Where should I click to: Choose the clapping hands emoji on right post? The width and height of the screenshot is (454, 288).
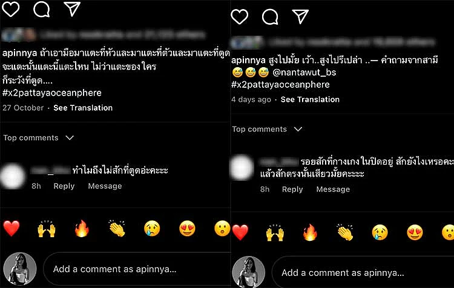(x=345, y=232)
